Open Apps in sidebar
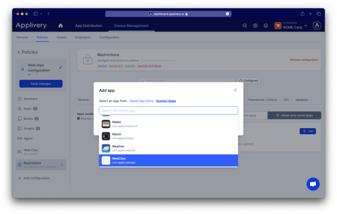The image size is (337, 214). 28,108
